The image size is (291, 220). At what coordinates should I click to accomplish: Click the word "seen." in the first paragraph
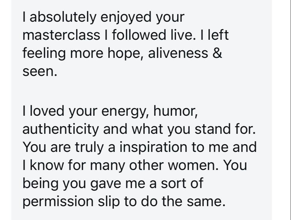(x=40, y=72)
